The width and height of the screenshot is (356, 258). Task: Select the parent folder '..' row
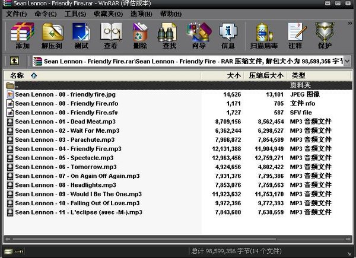[x=179, y=85]
